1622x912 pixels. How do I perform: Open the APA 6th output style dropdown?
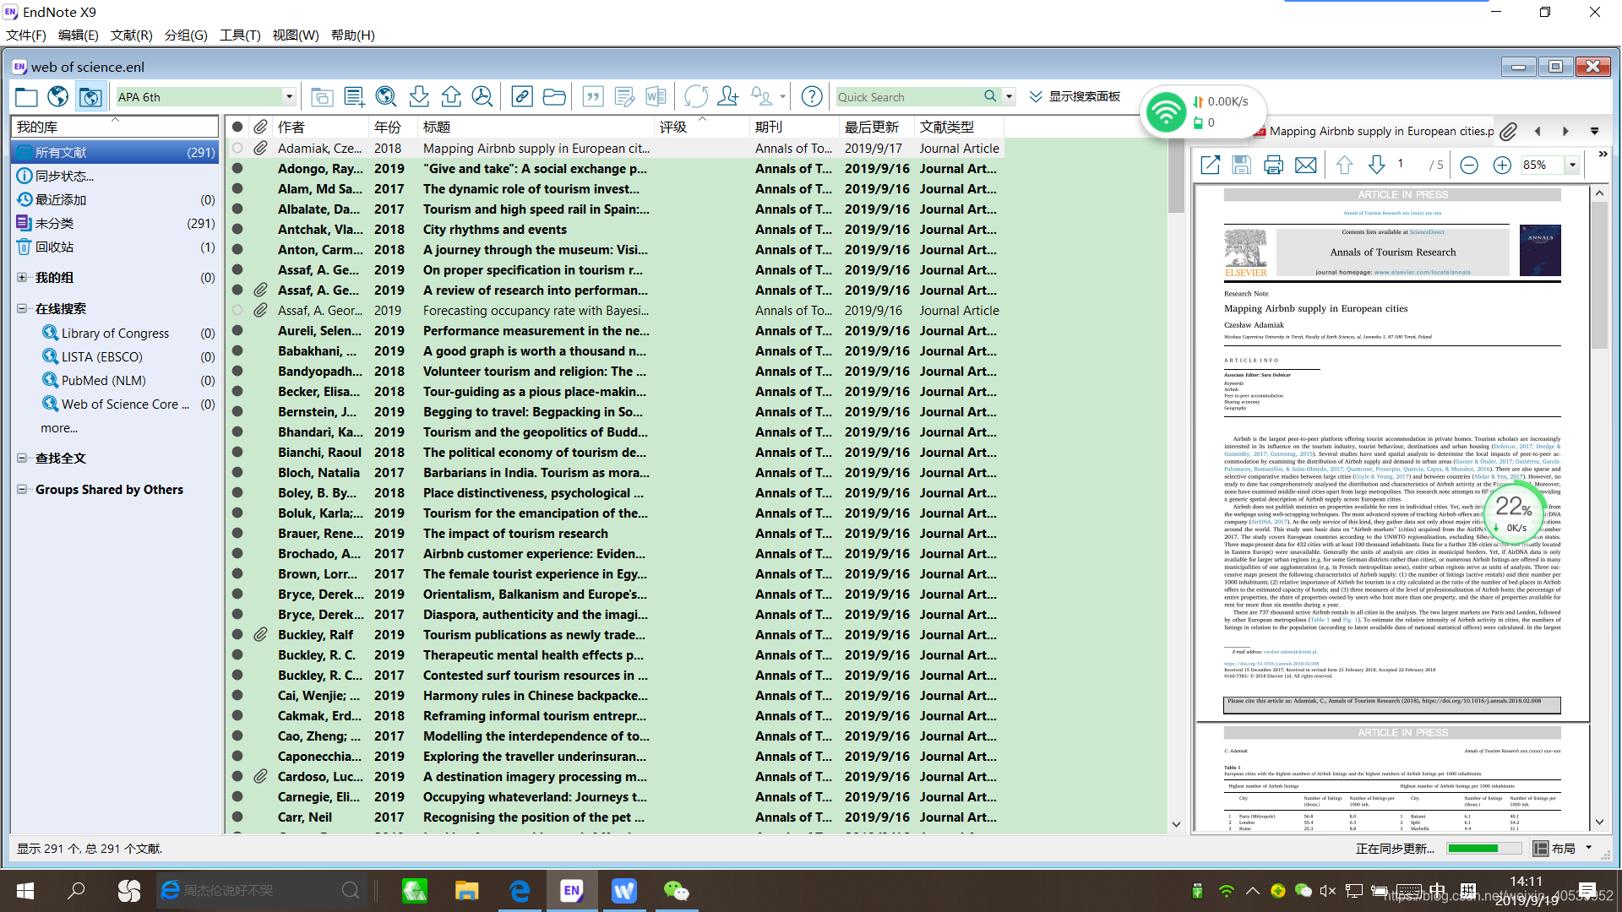(289, 97)
